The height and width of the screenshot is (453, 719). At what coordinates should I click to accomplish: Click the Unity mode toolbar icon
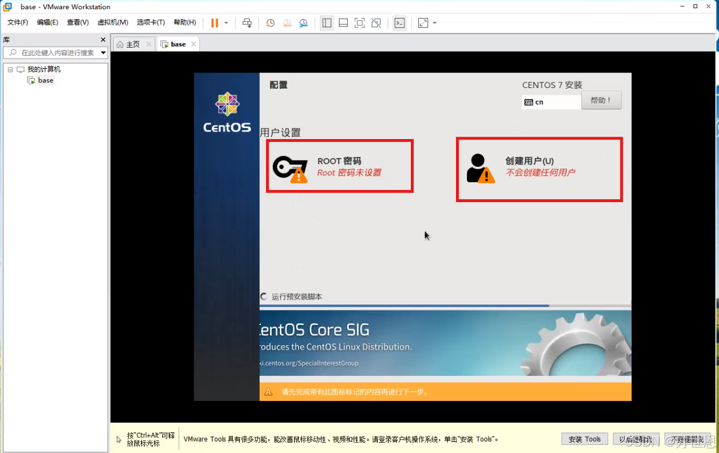click(x=376, y=23)
